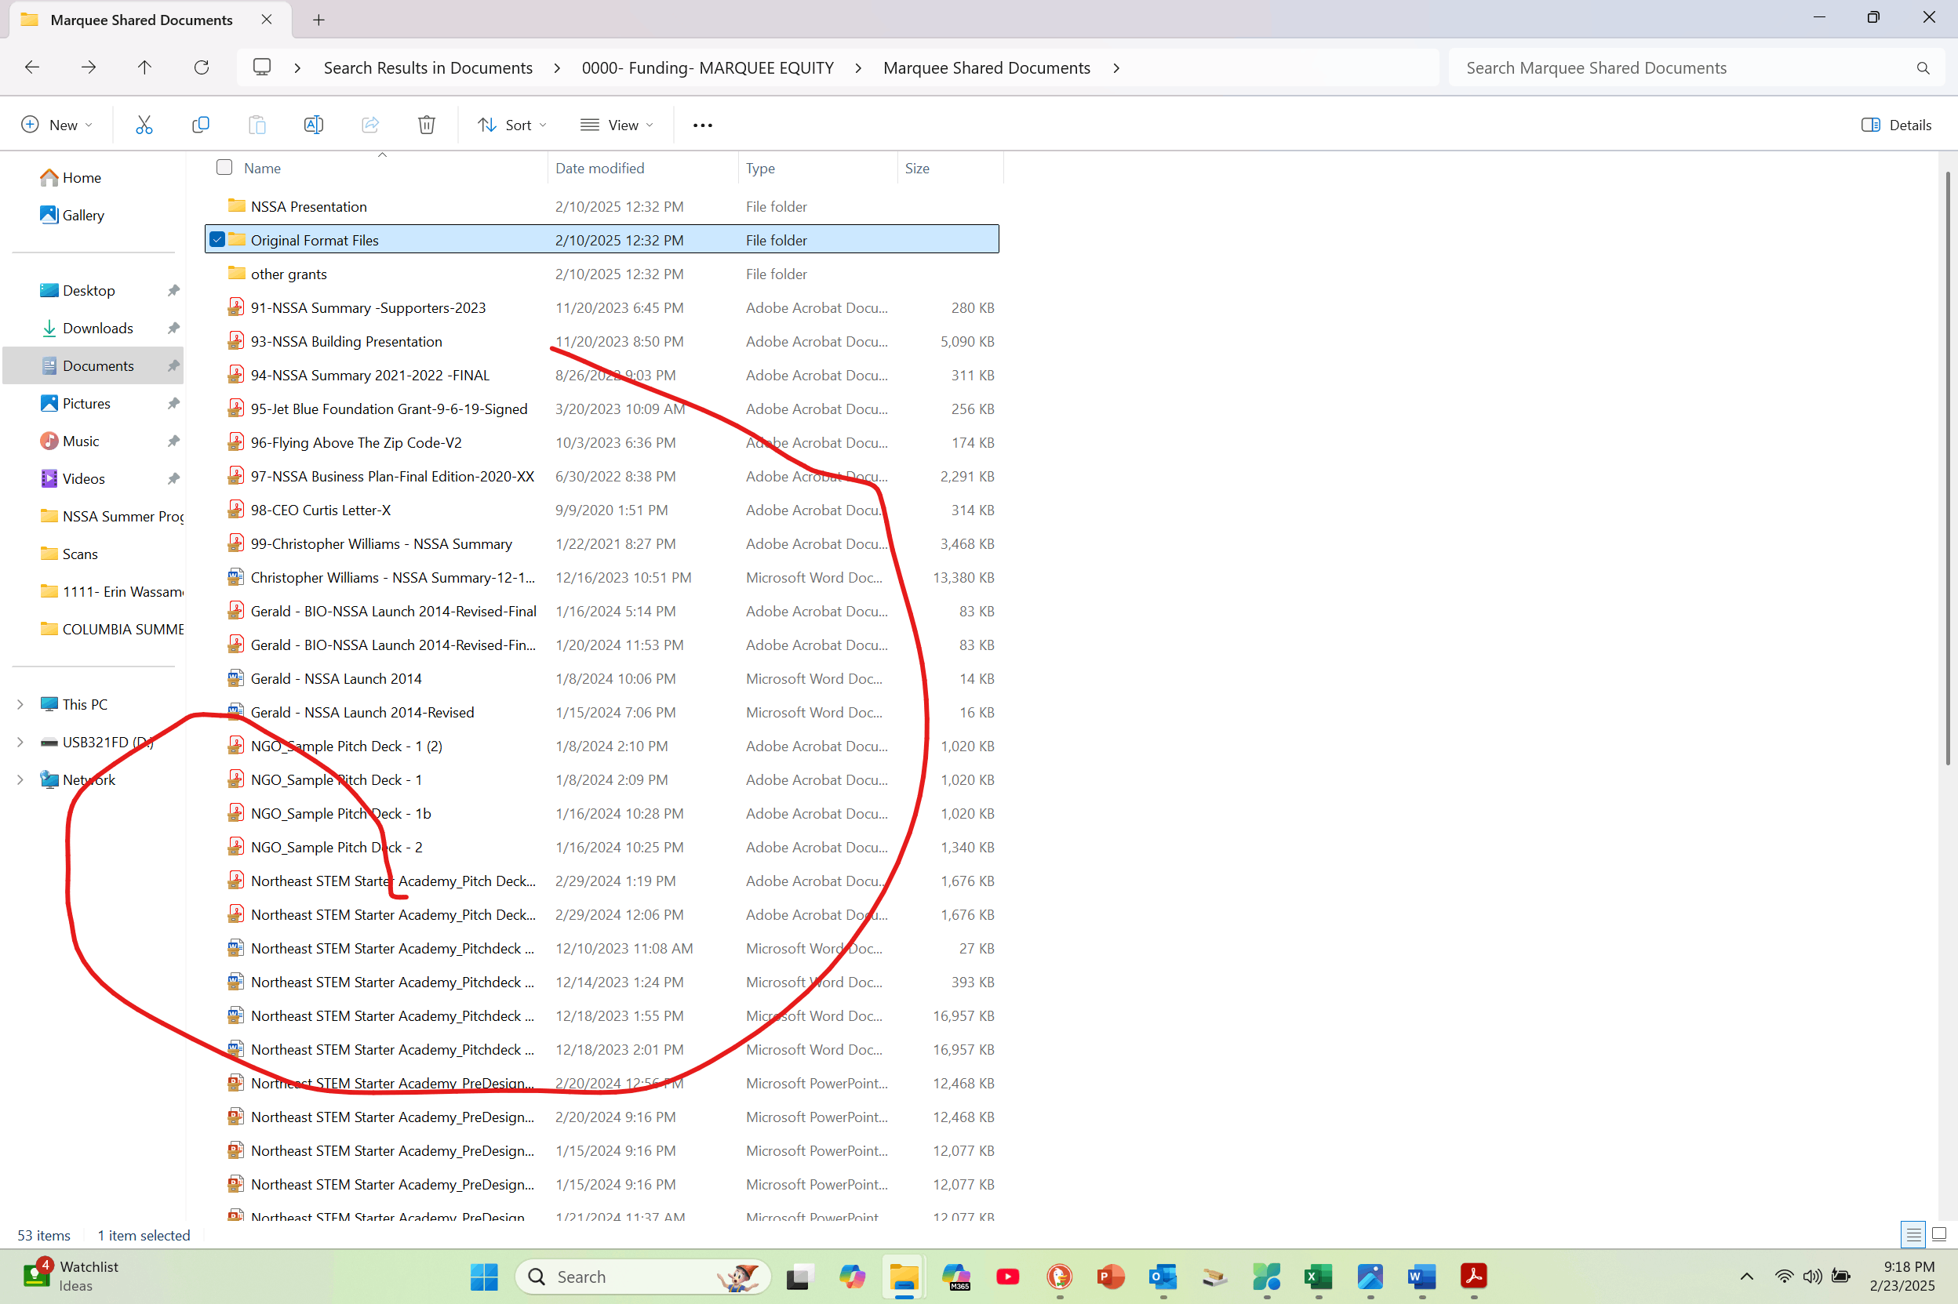Click chevron after Marquee Shared Documents breadcrumb
The height and width of the screenshot is (1304, 1958).
coord(1116,68)
